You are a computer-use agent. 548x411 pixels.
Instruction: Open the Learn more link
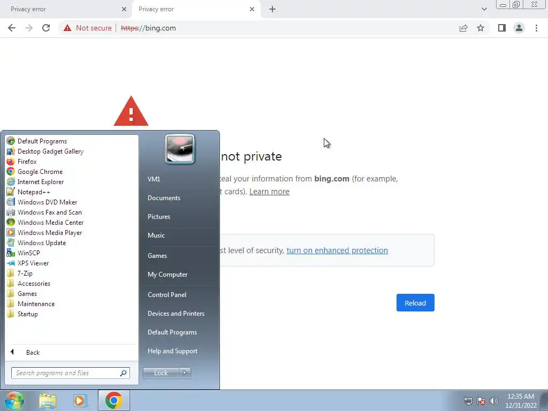point(269,192)
